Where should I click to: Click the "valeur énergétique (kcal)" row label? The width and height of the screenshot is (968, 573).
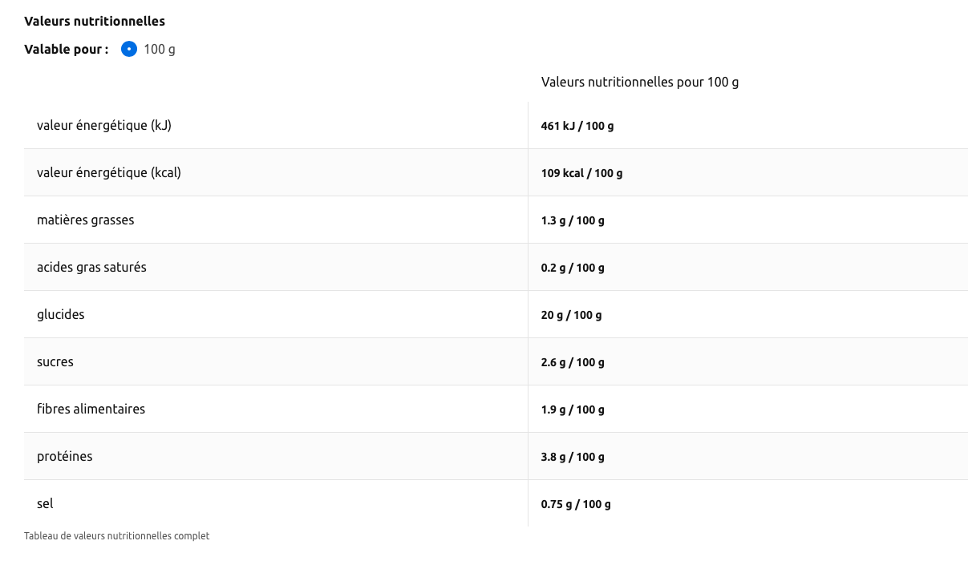[x=109, y=172]
